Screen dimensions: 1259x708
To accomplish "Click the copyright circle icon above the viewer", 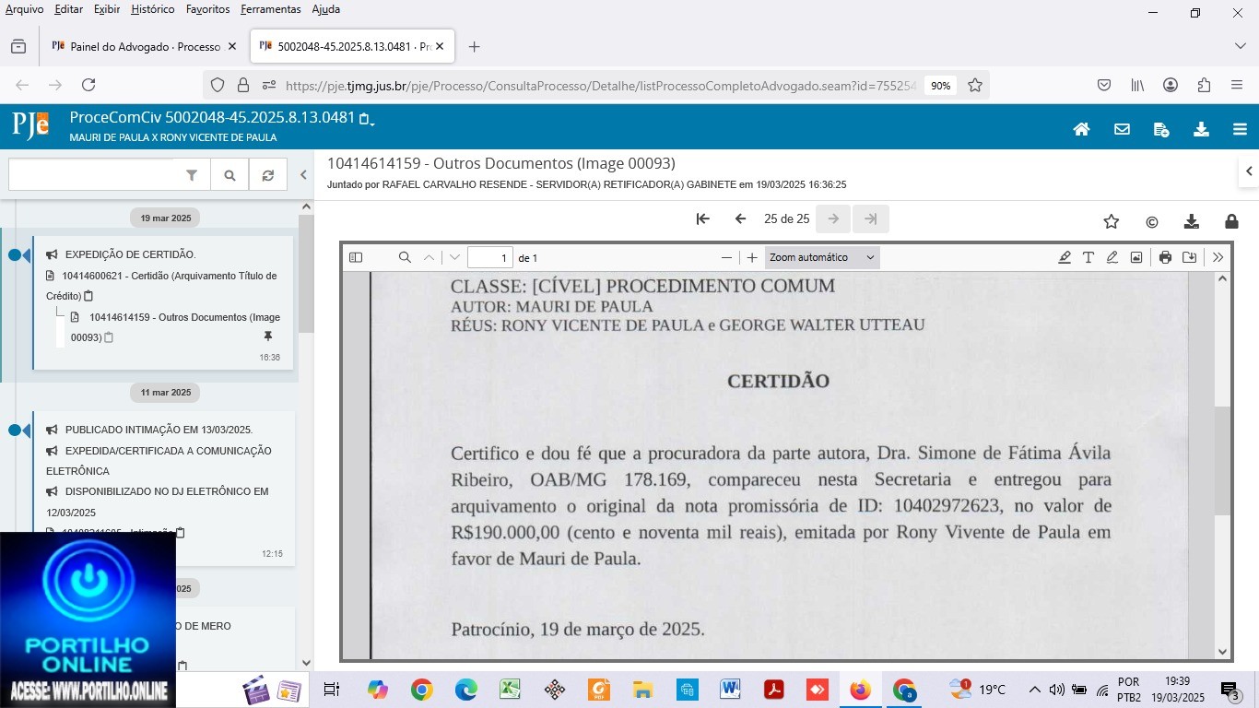I will point(1152,222).
